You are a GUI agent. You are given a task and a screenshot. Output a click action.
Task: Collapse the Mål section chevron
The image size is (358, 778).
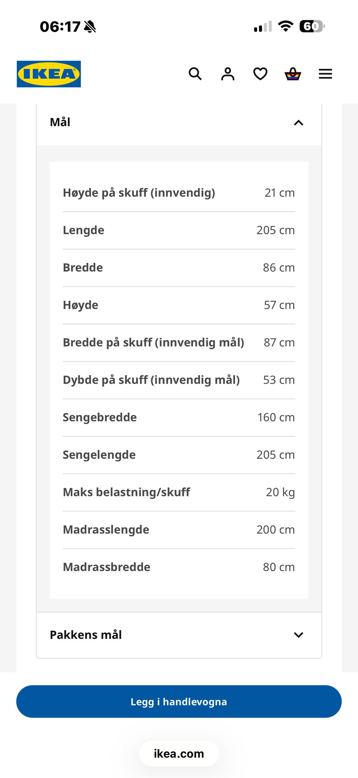click(x=299, y=123)
